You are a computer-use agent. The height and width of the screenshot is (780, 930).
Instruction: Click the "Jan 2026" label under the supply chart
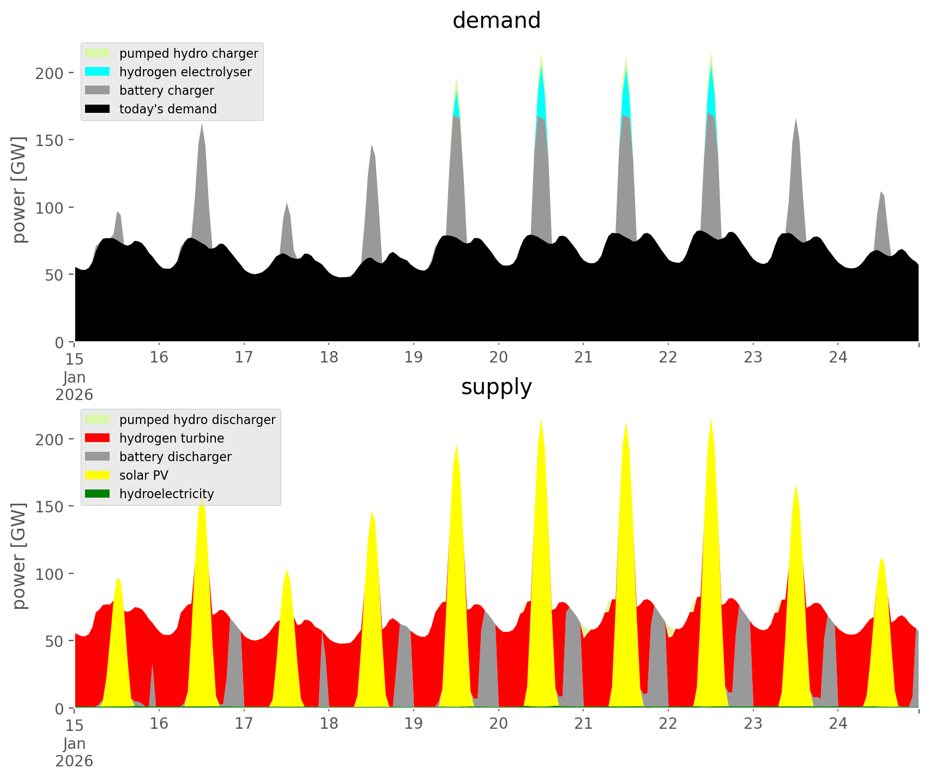(74, 752)
